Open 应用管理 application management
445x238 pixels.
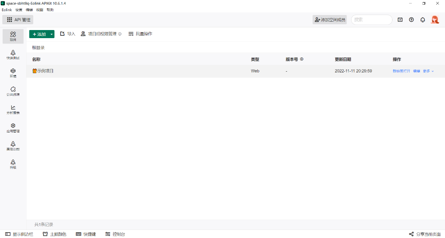pyautogui.click(x=13, y=127)
